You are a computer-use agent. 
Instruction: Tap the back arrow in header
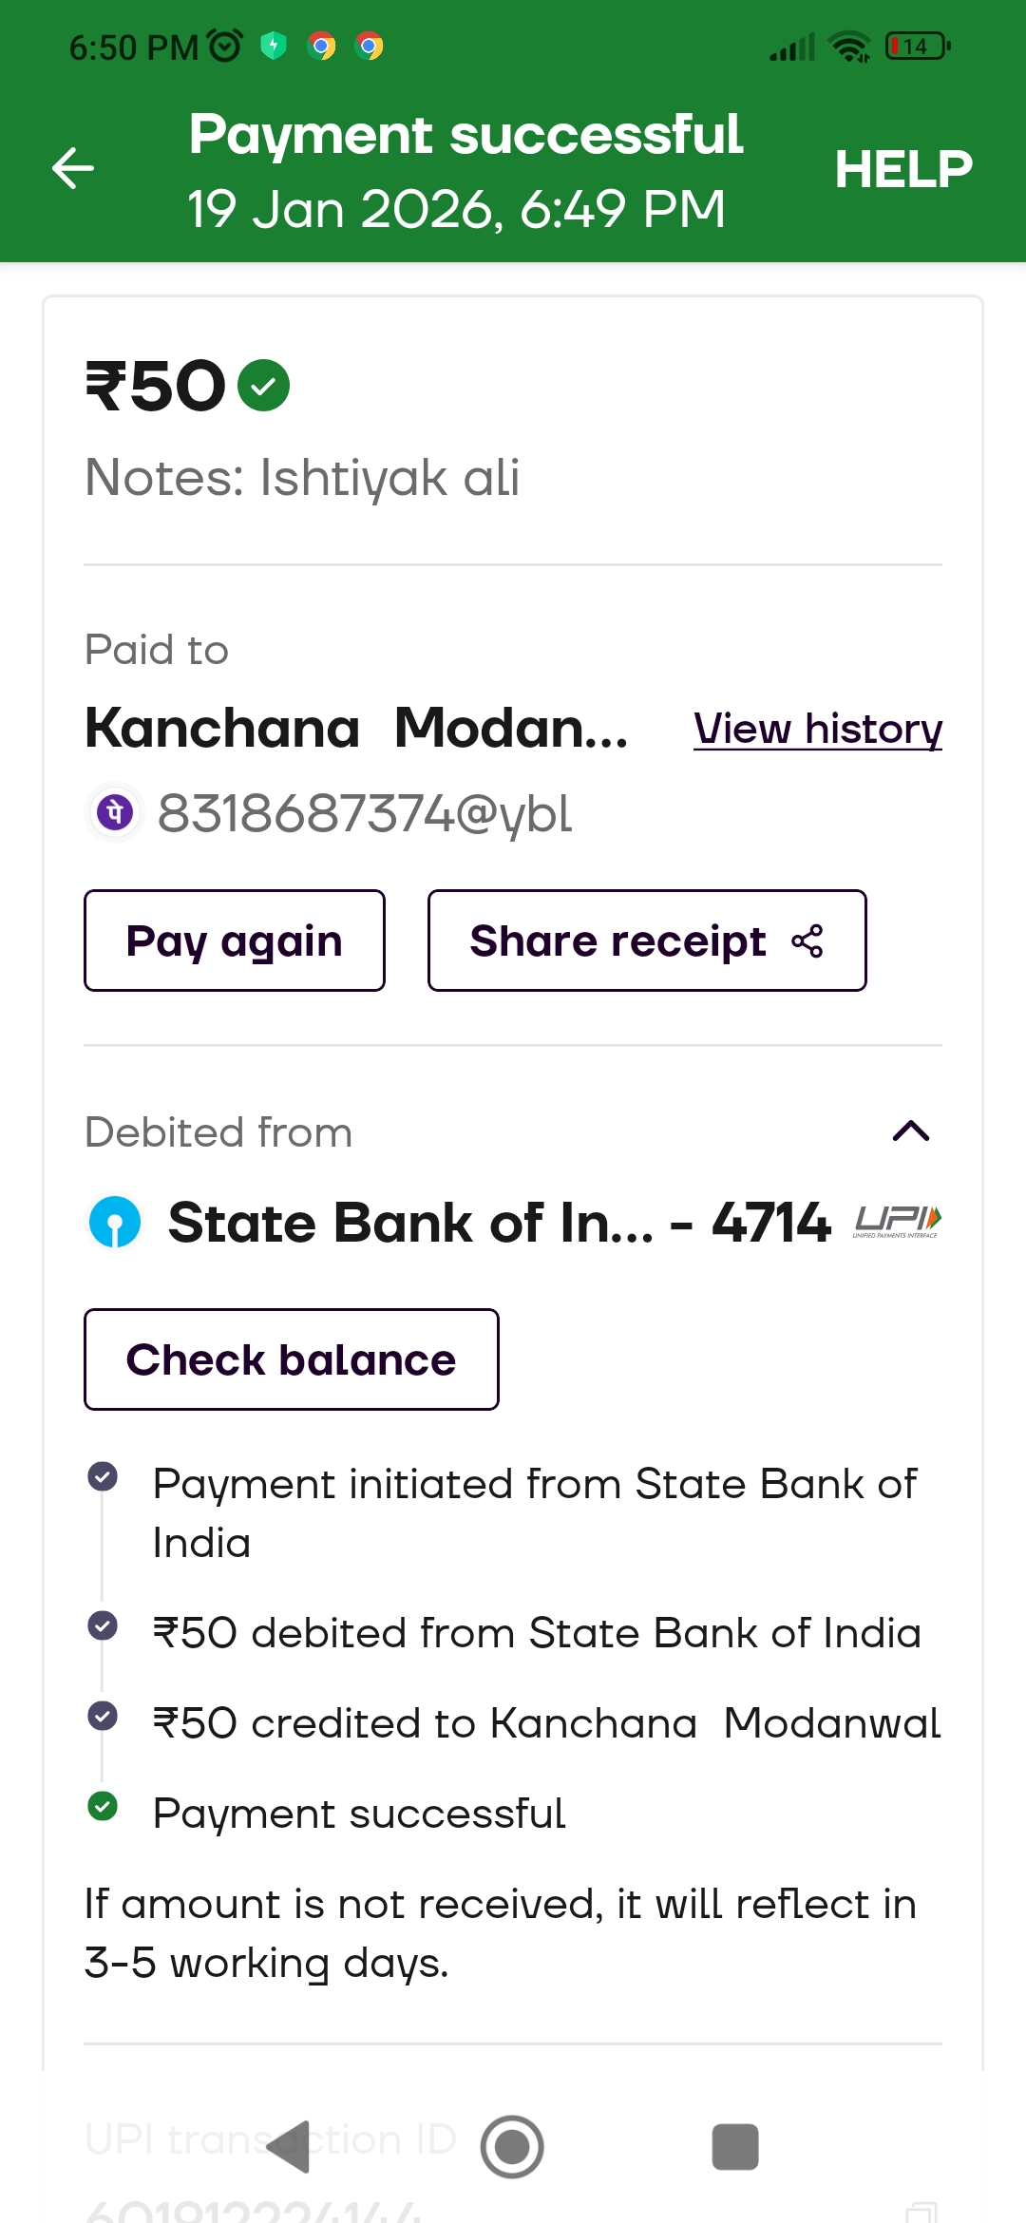click(x=73, y=169)
